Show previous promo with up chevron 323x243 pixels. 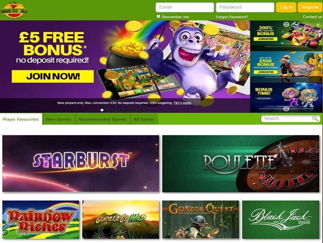coord(286,24)
